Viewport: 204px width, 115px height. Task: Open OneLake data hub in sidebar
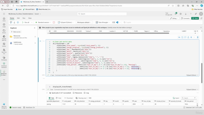point(4,38)
